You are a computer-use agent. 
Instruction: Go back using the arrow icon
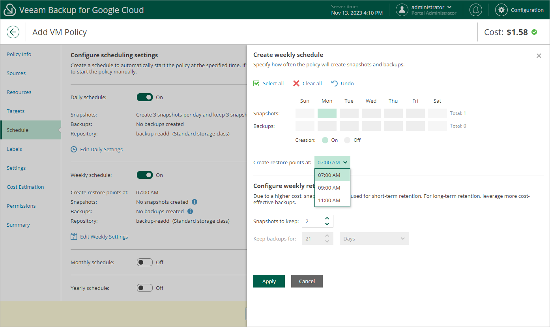point(13,32)
